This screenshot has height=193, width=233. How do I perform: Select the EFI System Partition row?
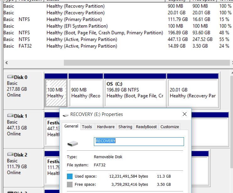point(117,26)
